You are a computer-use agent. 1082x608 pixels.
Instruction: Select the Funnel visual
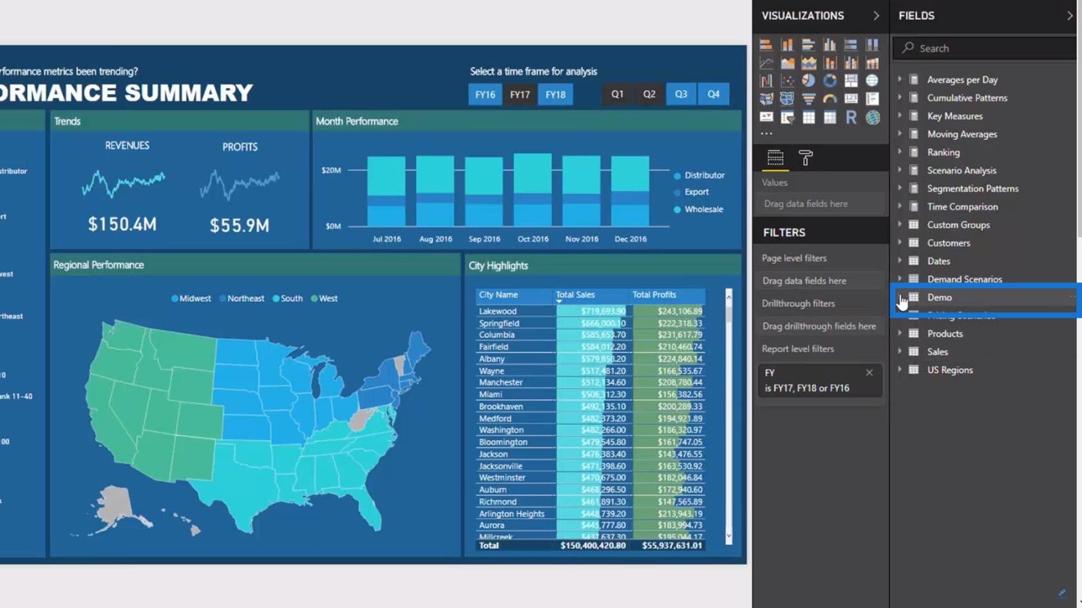point(808,98)
